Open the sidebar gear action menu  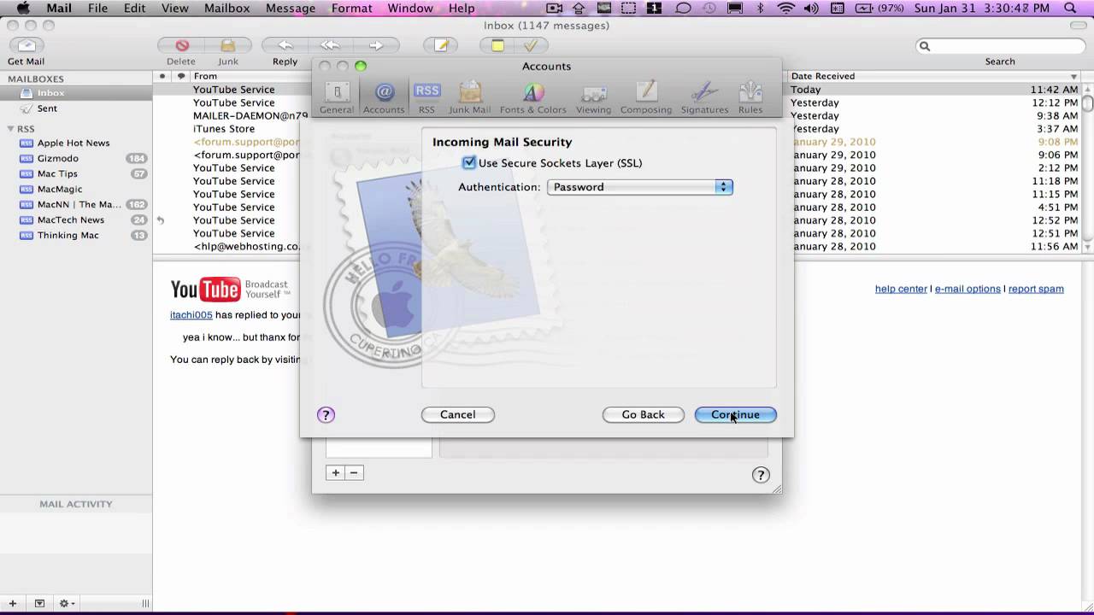coord(67,603)
